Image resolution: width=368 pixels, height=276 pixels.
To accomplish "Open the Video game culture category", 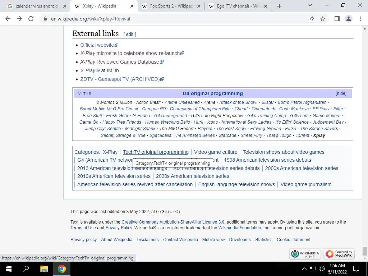I will click(216, 152).
